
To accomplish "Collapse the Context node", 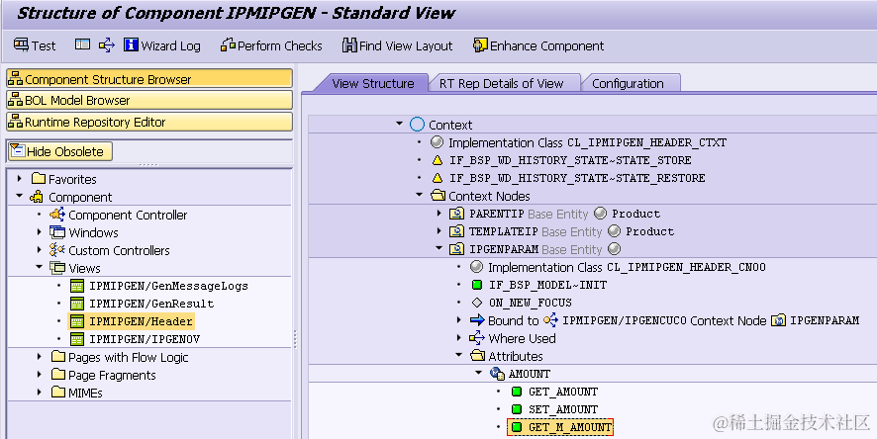I will [399, 124].
